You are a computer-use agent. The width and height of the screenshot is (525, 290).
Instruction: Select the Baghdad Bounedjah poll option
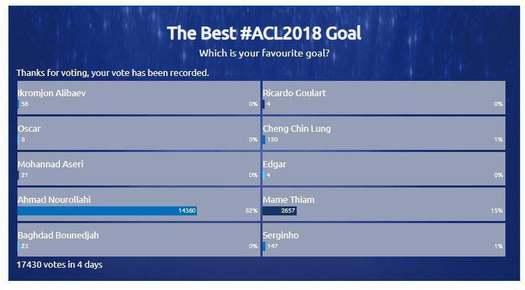tap(138, 240)
